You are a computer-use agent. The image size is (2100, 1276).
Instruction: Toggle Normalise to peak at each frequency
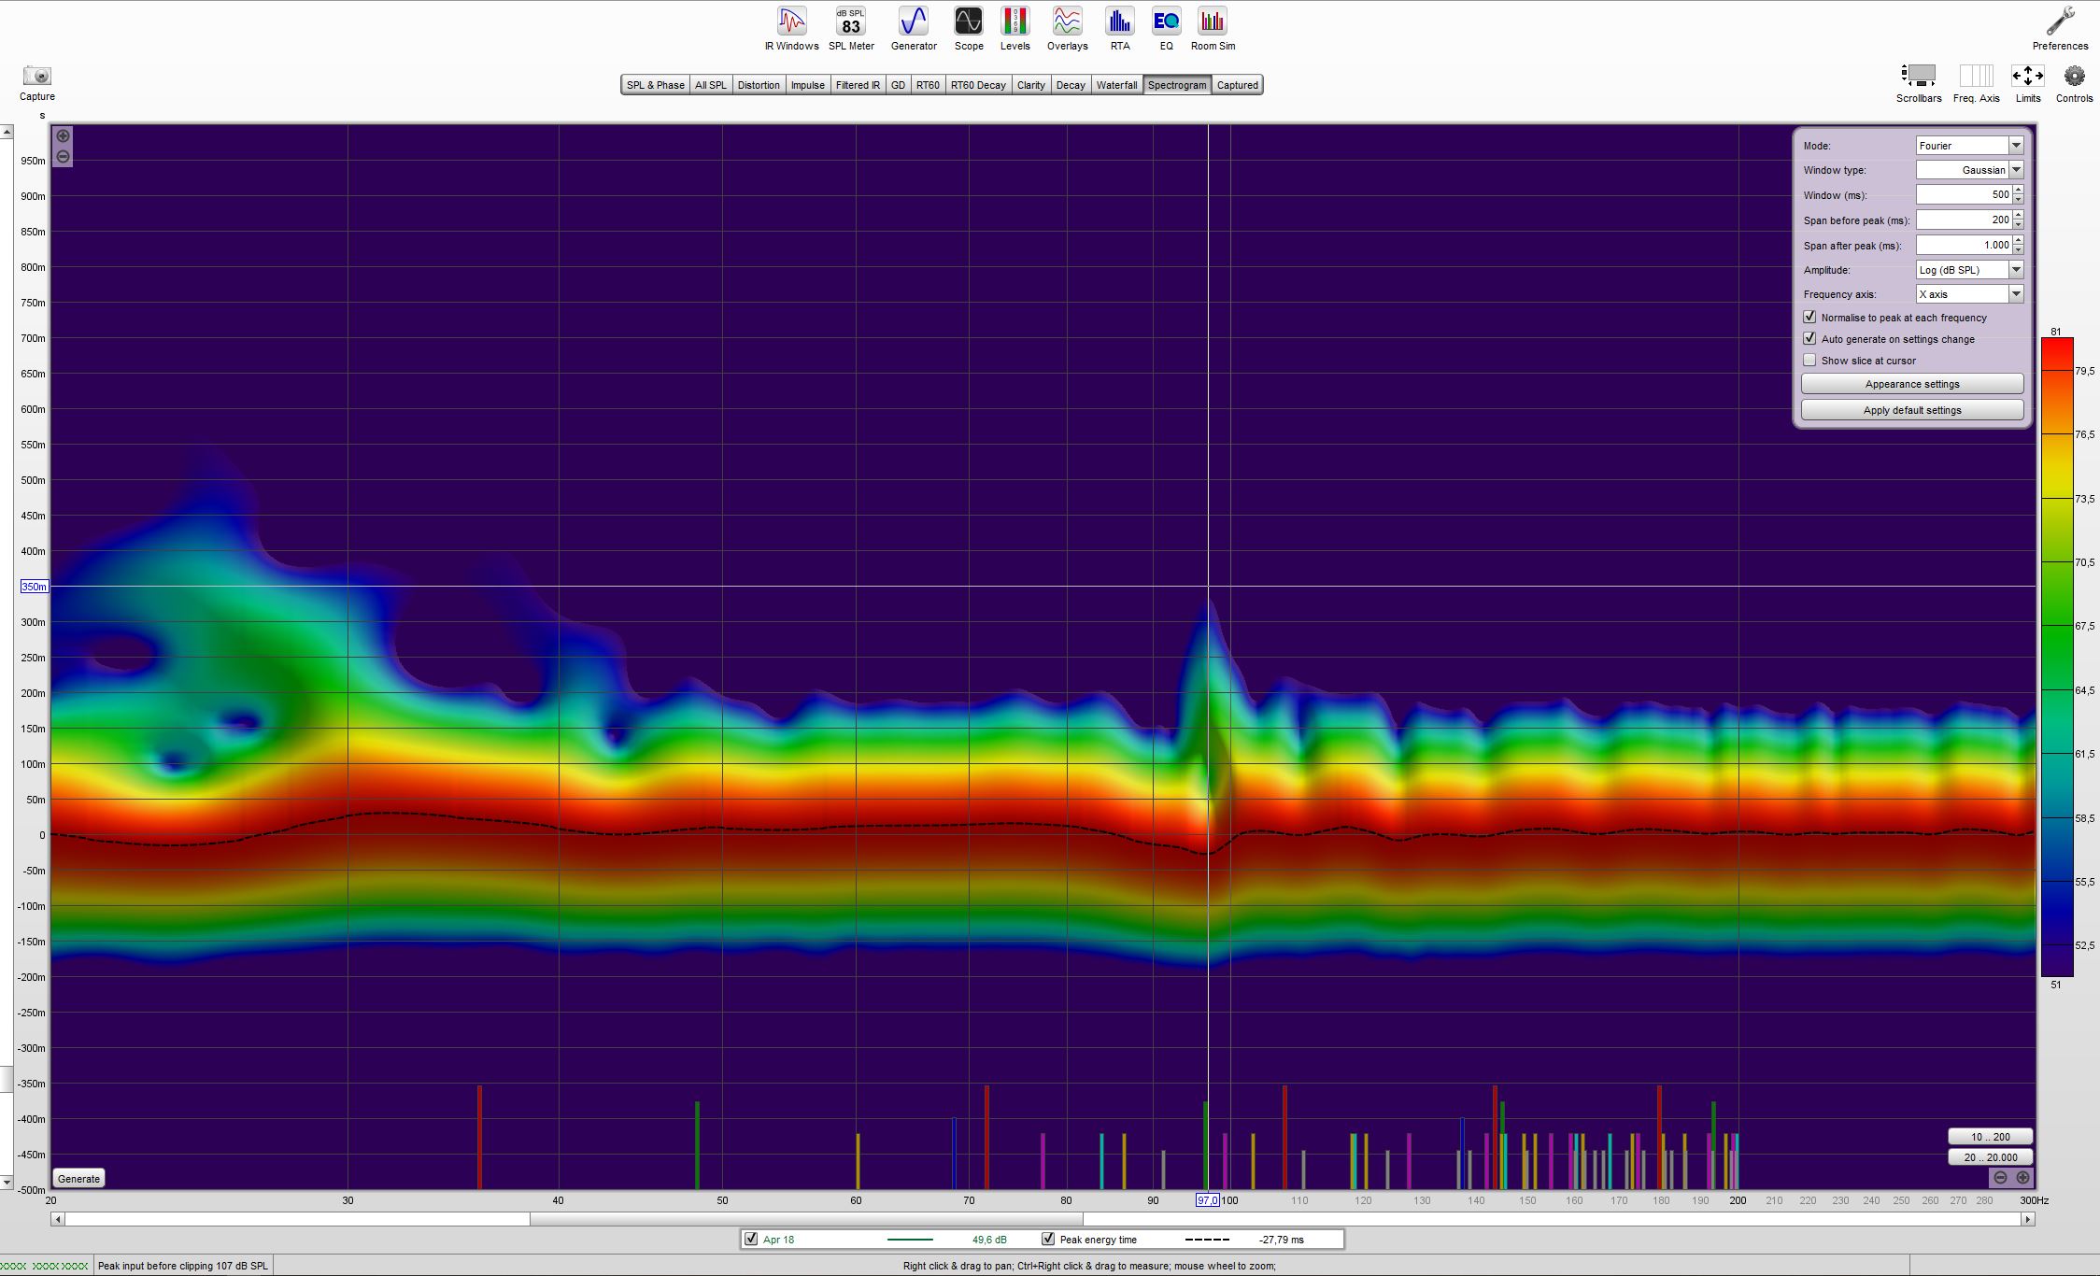(x=1810, y=318)
